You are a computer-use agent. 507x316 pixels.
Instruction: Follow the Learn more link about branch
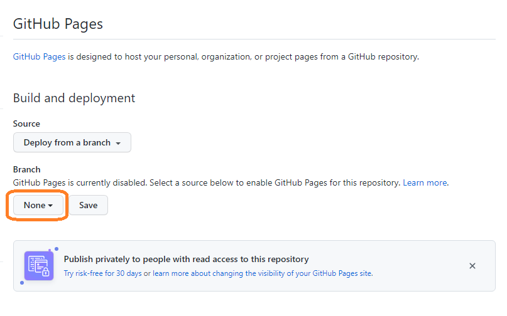[425, 182]
